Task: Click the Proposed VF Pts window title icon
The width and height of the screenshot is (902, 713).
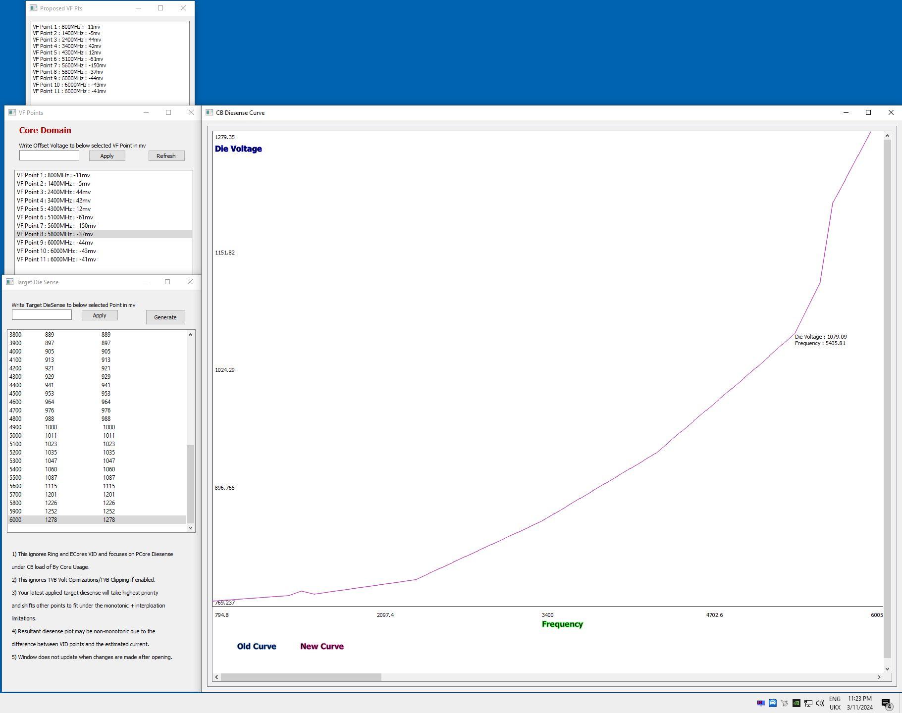Action: point(34,8)
